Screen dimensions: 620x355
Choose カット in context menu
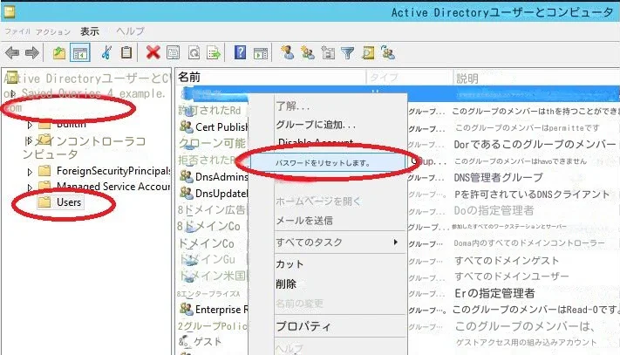click(290, 264)
